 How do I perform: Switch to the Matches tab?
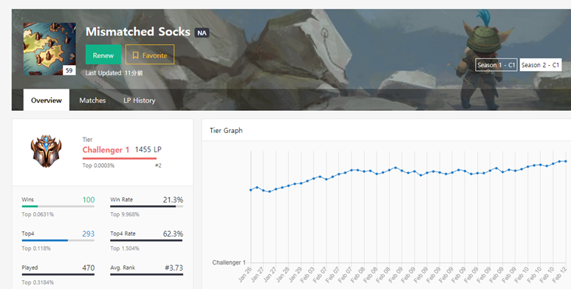pos(92,101)
